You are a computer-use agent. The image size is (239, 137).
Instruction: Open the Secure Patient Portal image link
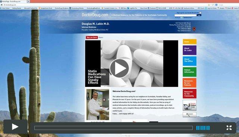coord(190,105)
